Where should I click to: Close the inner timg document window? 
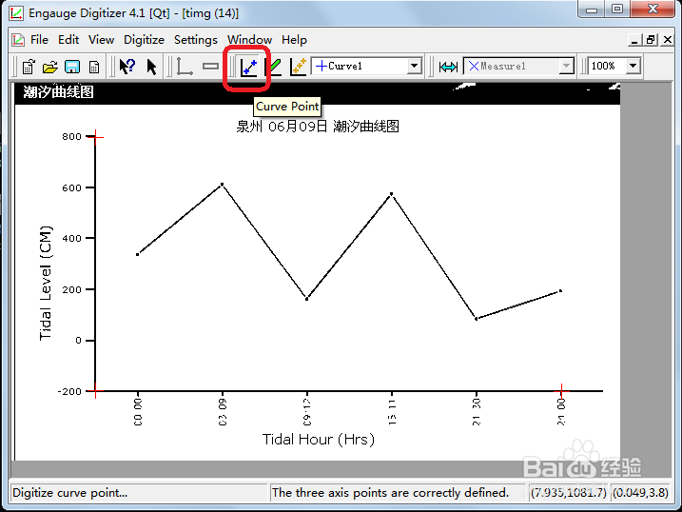667,40
